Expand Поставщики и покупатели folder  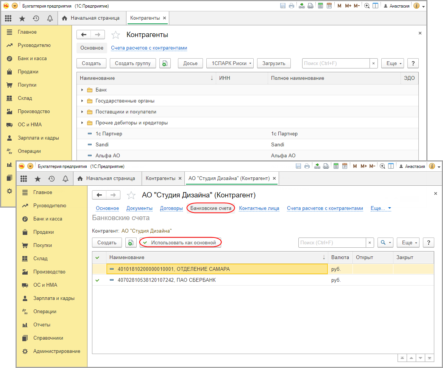tap(82, 112)
